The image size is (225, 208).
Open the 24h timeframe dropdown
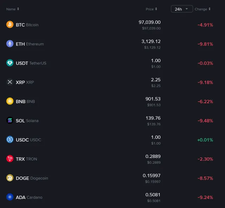(x=181, y=9)
